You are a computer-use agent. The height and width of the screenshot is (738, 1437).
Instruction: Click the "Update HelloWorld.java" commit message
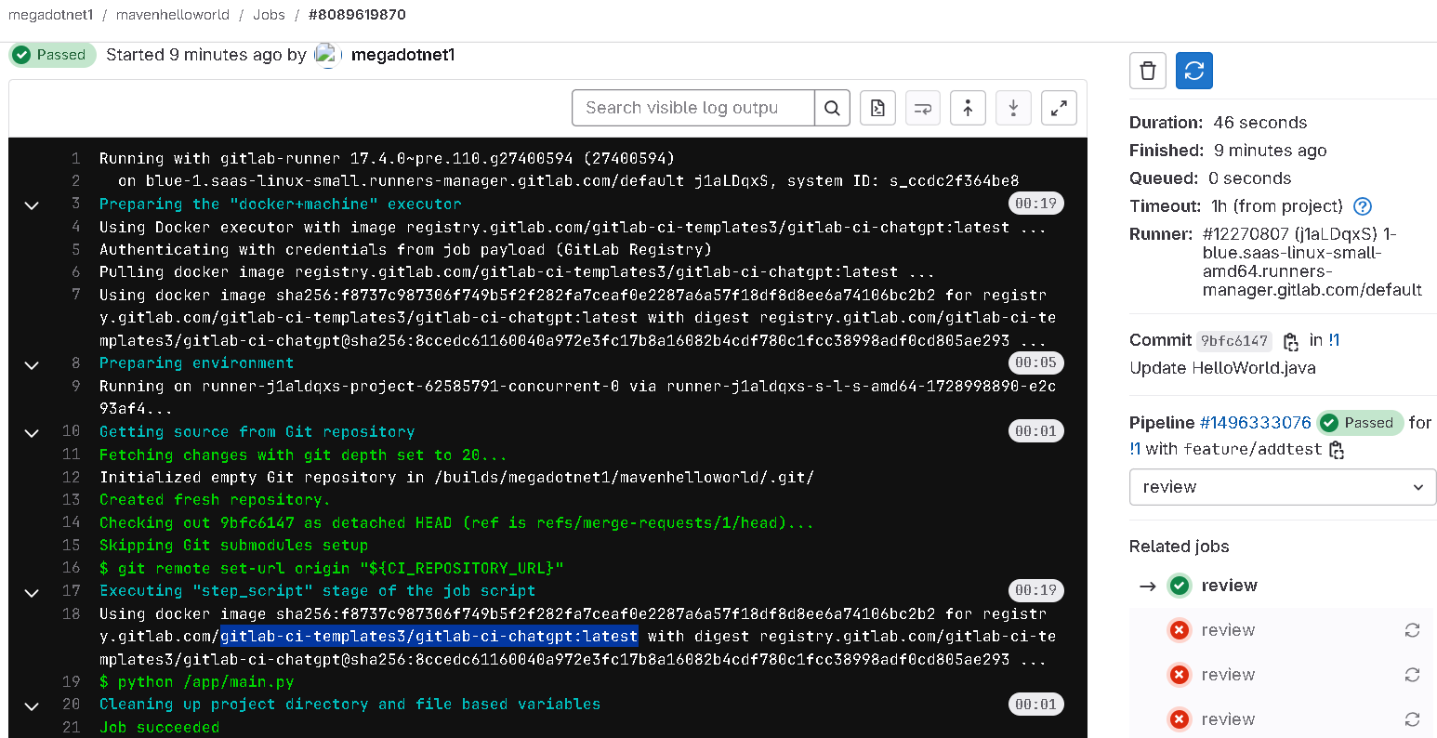point(1222,368)
